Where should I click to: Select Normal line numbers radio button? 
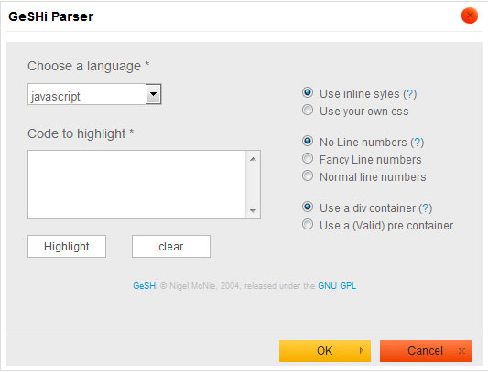308,175
